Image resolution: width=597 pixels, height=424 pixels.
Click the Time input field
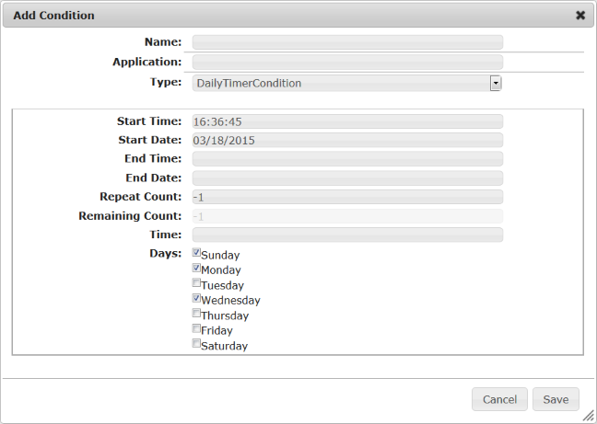pos(347,235)
